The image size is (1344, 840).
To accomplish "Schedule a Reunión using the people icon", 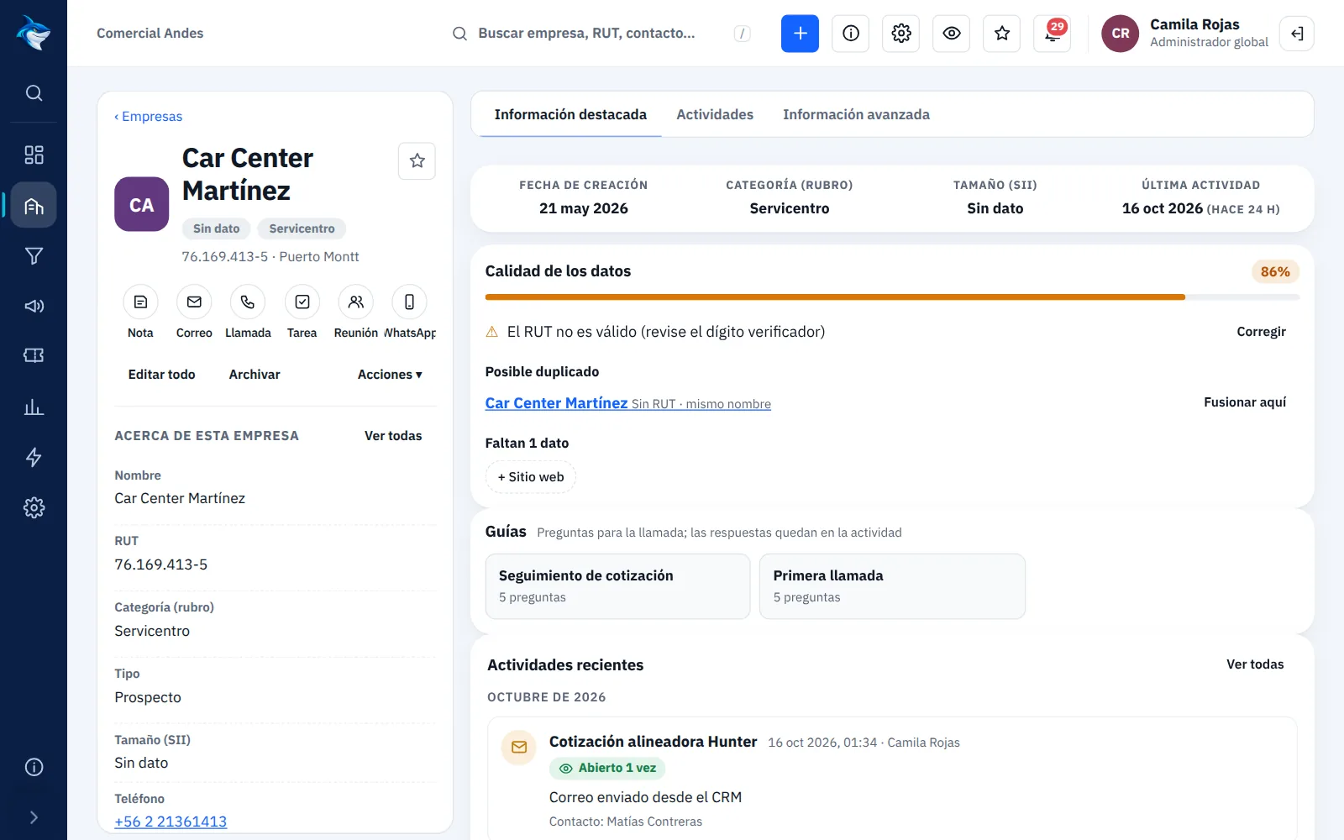I will pos(355,302).
